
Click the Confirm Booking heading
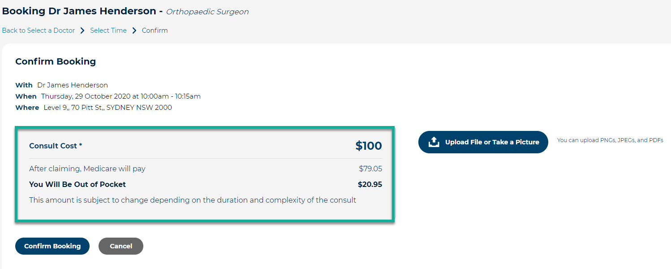pyautogui.click(x=55, y=61)
